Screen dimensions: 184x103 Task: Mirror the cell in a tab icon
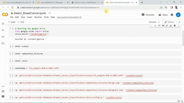coord(171,25)
